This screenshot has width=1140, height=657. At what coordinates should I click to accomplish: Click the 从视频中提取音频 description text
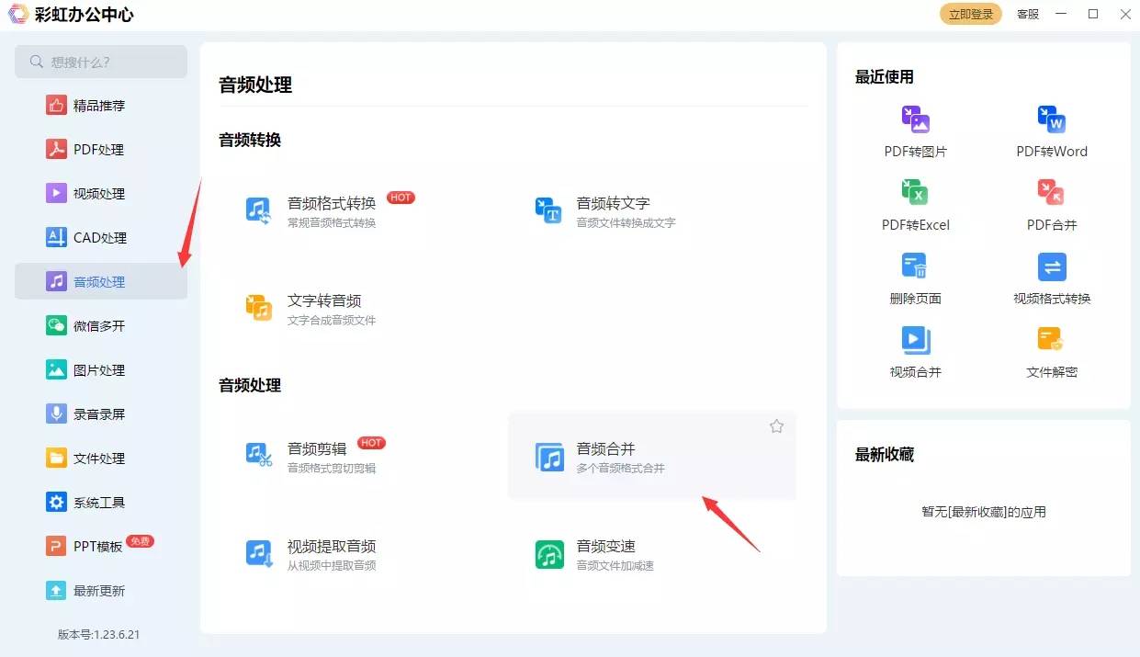coord(332,565)
